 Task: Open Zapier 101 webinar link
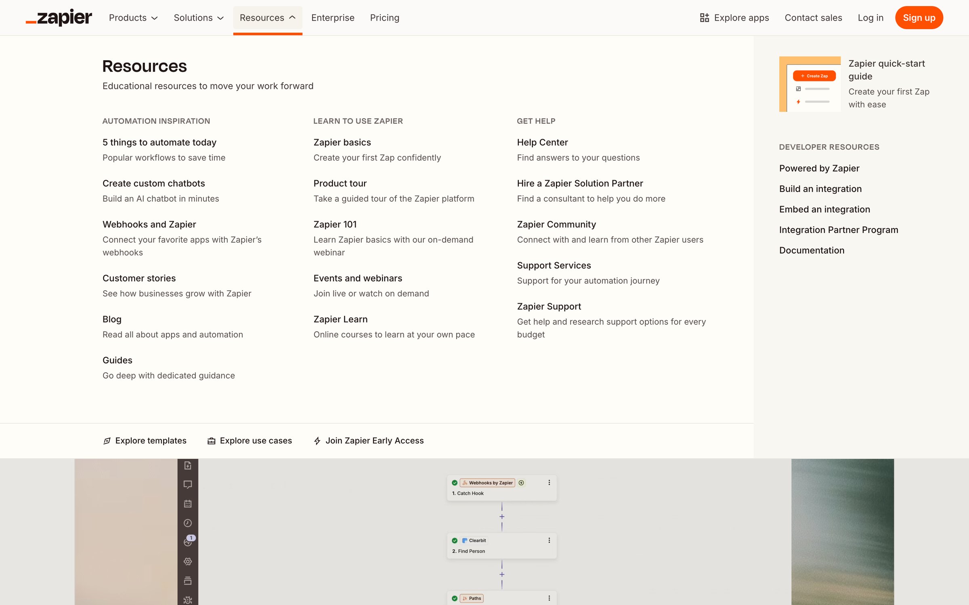pos(335,224)
